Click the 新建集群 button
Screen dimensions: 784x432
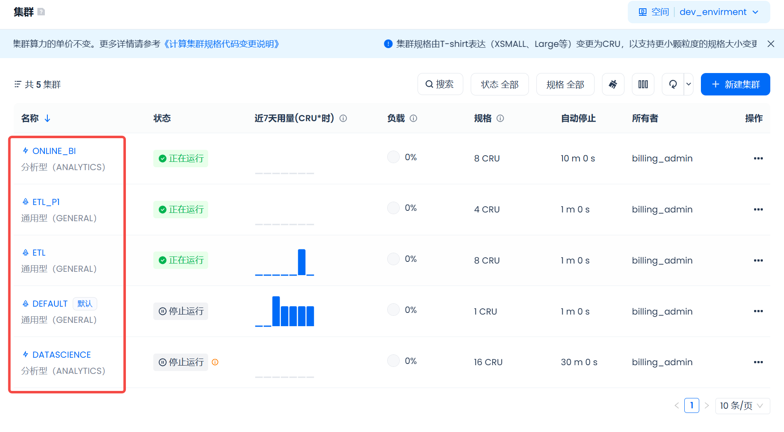point(735,84)
